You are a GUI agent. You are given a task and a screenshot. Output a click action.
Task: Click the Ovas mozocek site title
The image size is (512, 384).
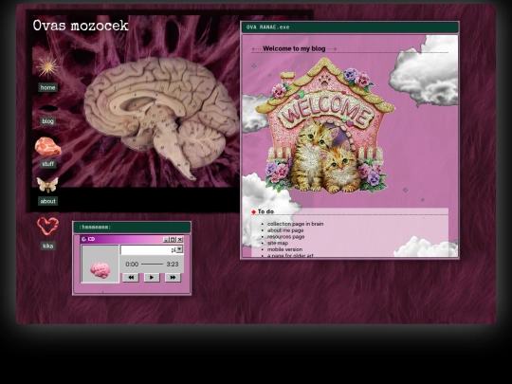pyautogui.click(x=81, y=26)
